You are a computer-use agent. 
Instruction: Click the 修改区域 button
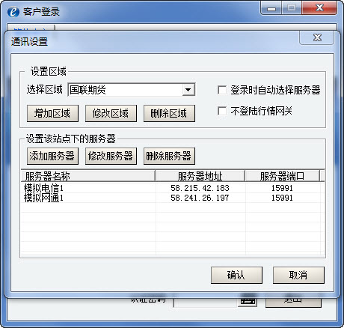coord(111,114)
